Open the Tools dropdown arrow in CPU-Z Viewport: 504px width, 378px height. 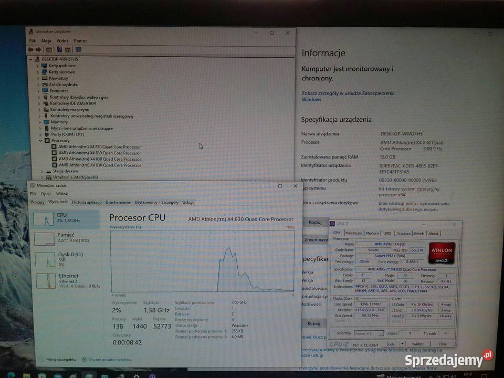click(402, 344)
